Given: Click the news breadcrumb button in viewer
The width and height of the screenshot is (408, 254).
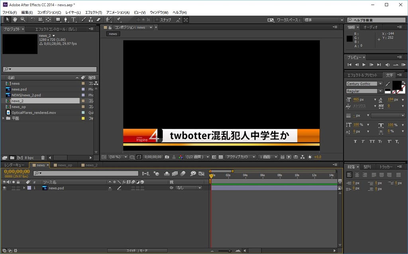Looking at the screenshot, I should (113, 34).
